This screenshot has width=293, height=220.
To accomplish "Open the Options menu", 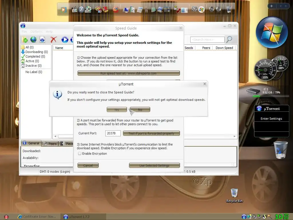I will [36, 32].
